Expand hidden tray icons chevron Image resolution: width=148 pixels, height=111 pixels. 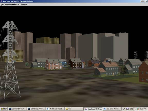135,109
